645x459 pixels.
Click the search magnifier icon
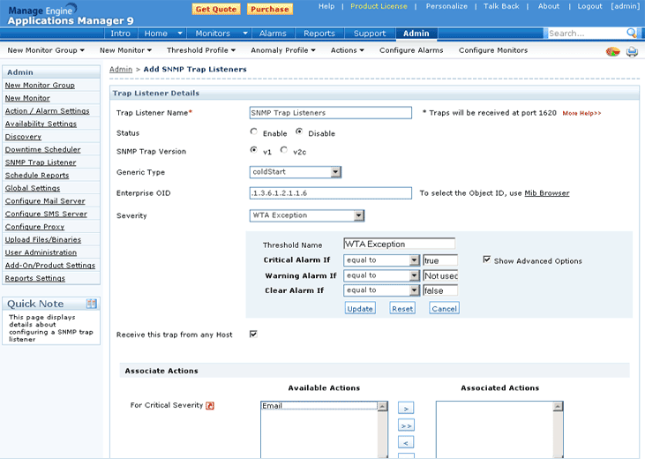632,33
